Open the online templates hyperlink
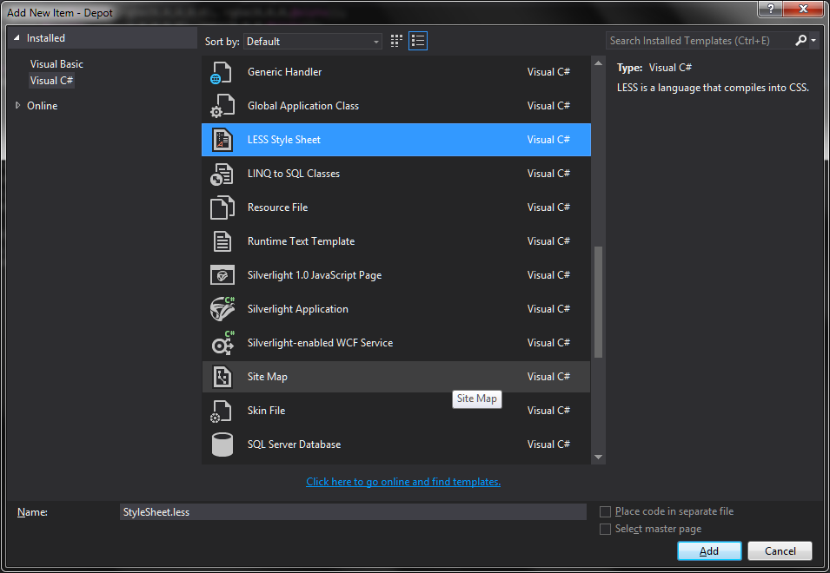This screenshot has height=573, width=830. click(x=403, y=482)
